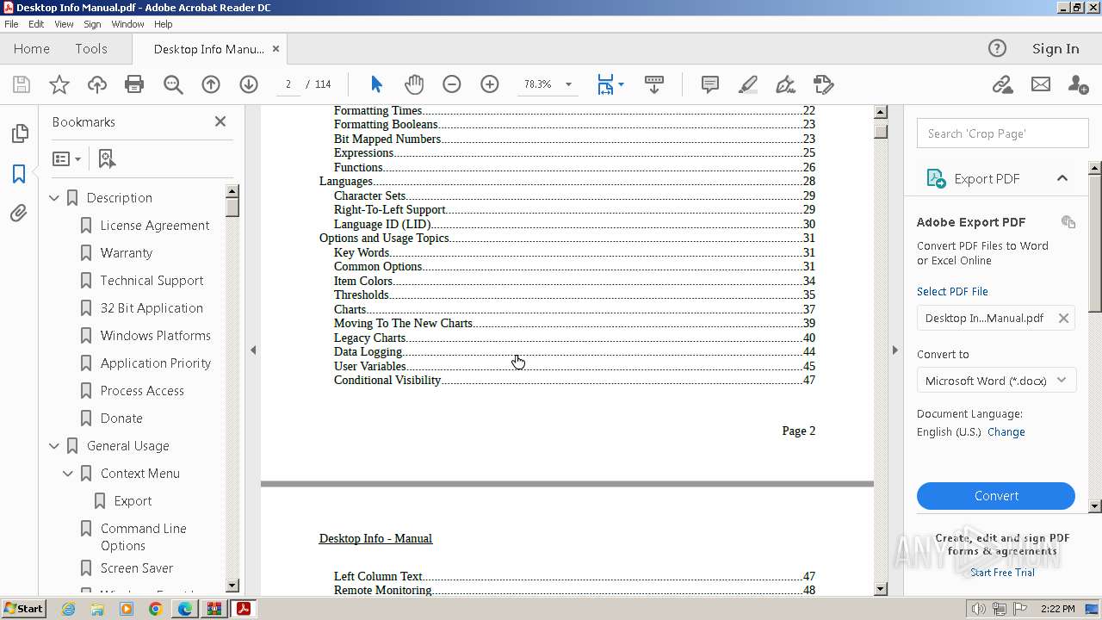Open the zoom level dropdown
This screenshot has width=1102, height=620.
coord(568,84)
